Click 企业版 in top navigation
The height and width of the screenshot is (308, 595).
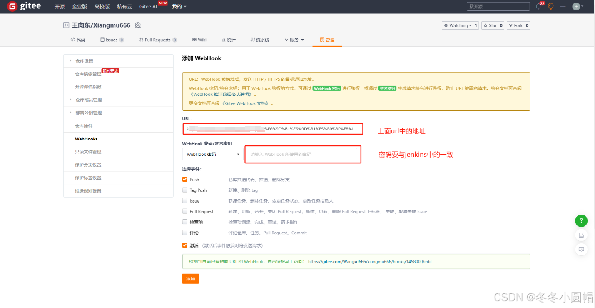point(80,7)
